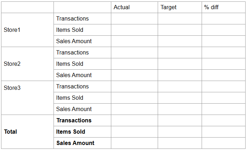Click Store2's Items Sold label cell
Screen dimensions: 247x151
[x=82, y=64]
